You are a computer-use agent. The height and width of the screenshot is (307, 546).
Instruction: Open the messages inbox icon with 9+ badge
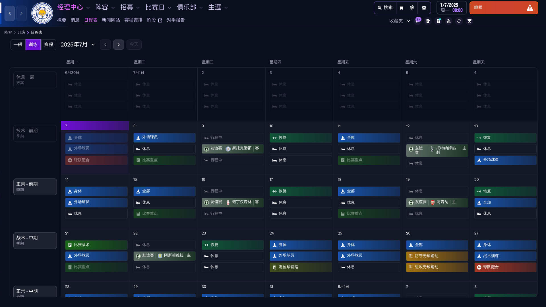(x=417, y=21)
